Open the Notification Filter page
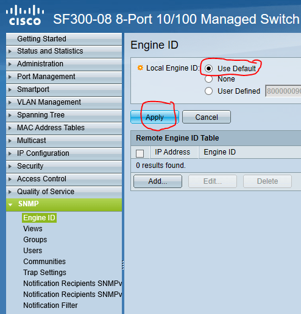Viewport: 301px width, 314px height. (x=51, y=305)
